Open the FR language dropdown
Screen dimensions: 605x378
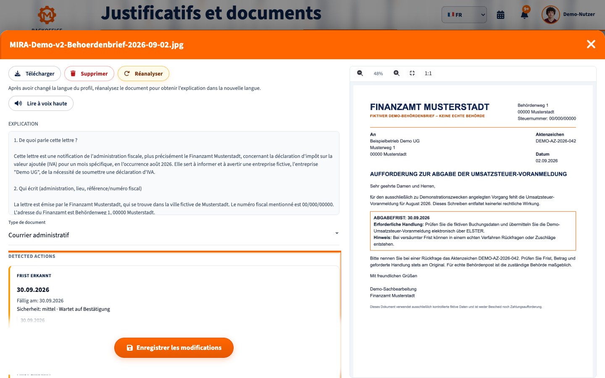click(464, 15)
